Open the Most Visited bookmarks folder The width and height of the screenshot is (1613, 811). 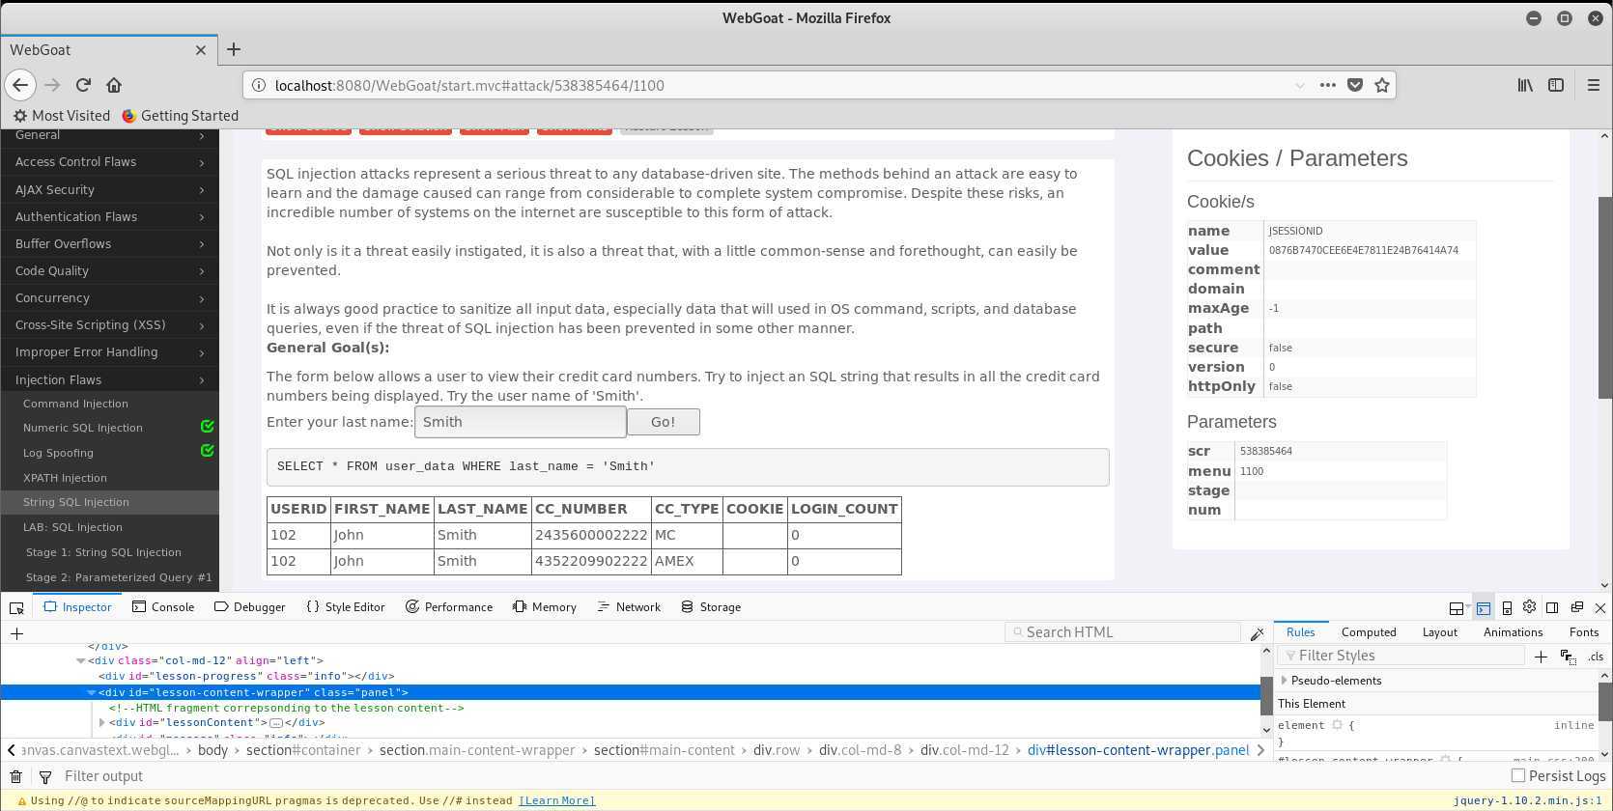click(61, 116)
